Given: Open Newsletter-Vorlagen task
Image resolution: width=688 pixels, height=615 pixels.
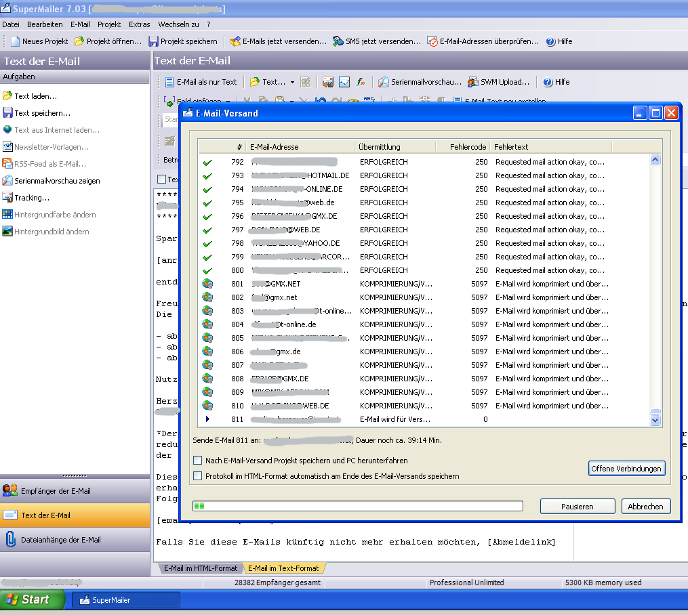Looking at the screenshot, I should coord(45,147).
